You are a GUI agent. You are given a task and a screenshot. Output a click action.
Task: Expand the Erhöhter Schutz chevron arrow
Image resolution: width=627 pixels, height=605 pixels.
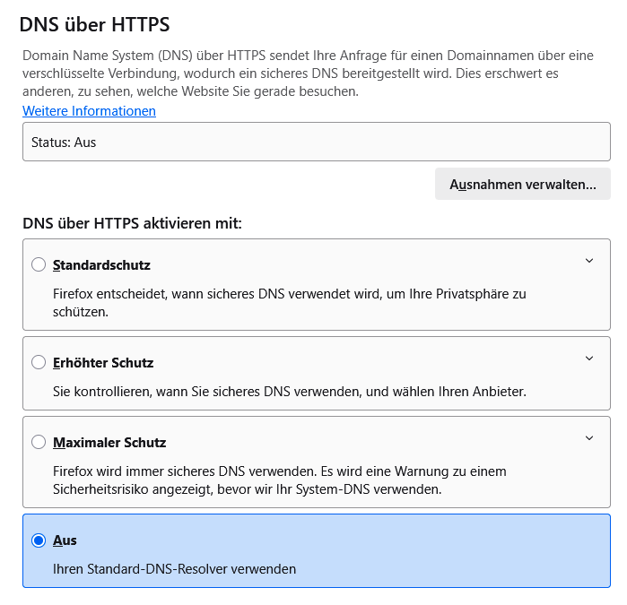589,359
